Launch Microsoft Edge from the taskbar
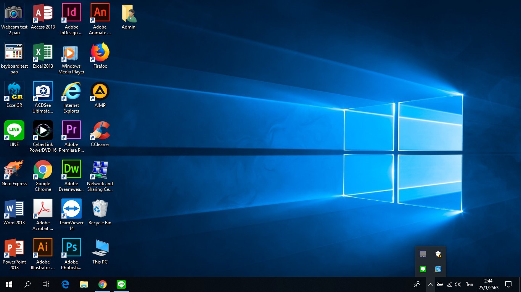Viewport: 521px width, 292px height. (x=65, y=284)
